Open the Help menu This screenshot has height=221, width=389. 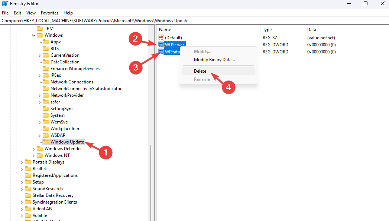[x=68, y=13]
